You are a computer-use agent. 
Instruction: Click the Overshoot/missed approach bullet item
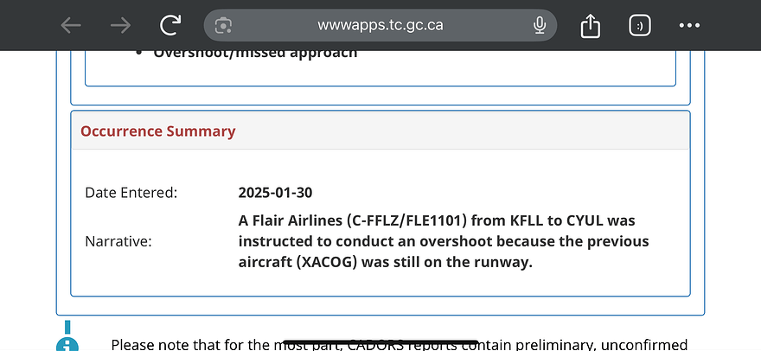click(255, 54)
